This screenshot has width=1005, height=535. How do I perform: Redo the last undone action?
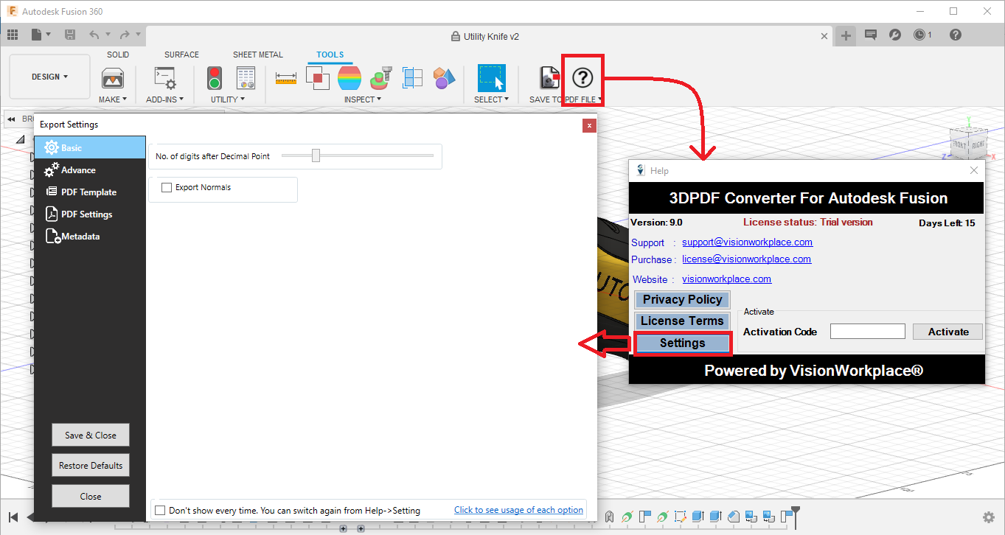tap(124, 35)
